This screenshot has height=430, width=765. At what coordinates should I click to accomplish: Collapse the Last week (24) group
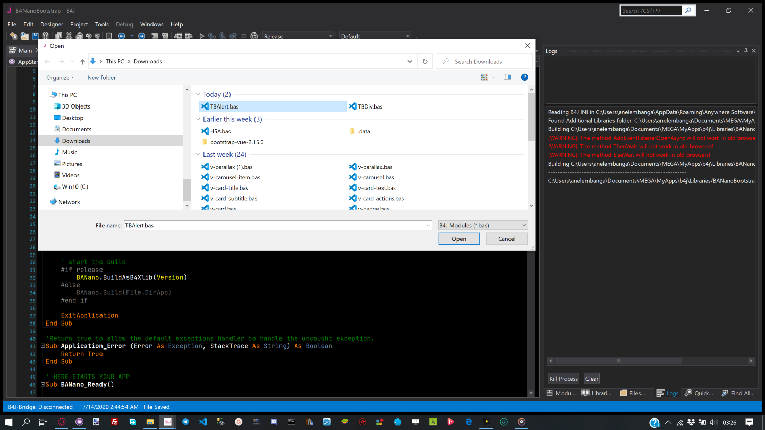198,154
